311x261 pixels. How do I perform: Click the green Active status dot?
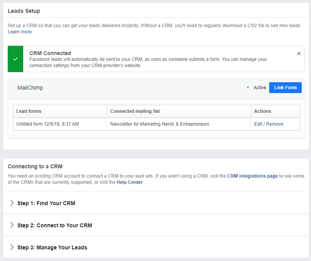[x=248, y=88]
